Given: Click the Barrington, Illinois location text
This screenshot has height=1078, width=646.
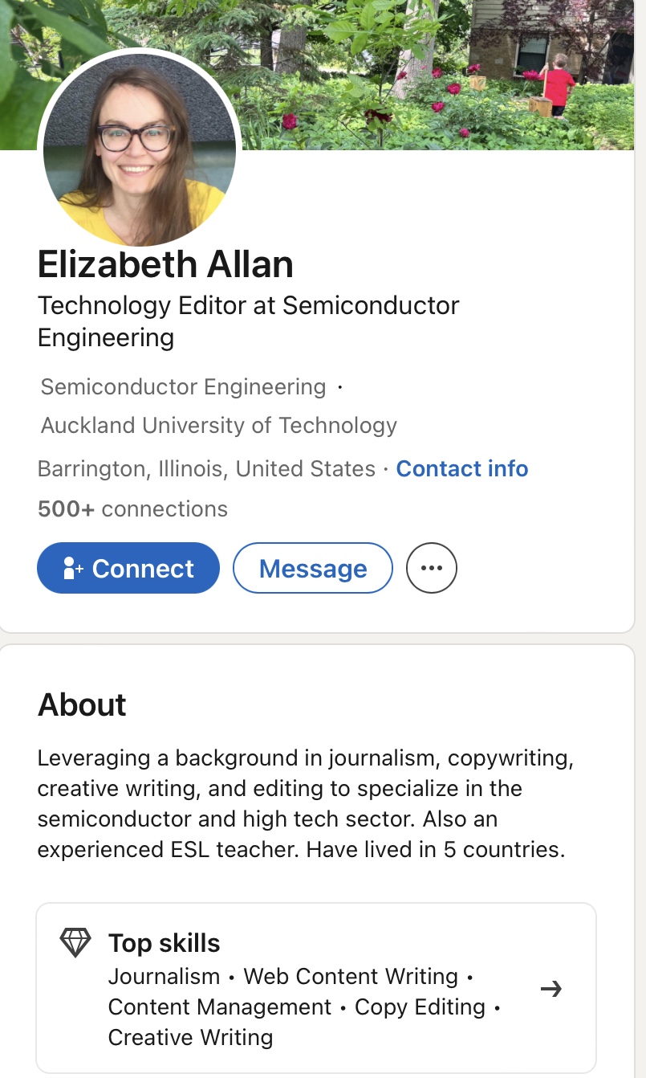Looking at the screenshot, I should click(x=206, y=468).
